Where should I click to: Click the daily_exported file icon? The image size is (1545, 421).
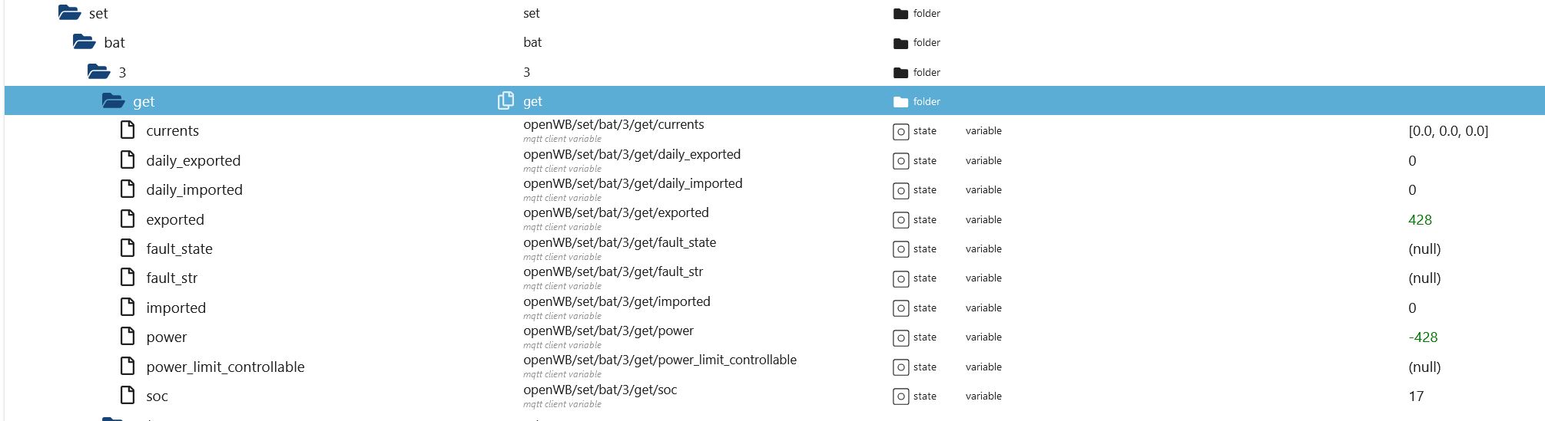point(128,160)
